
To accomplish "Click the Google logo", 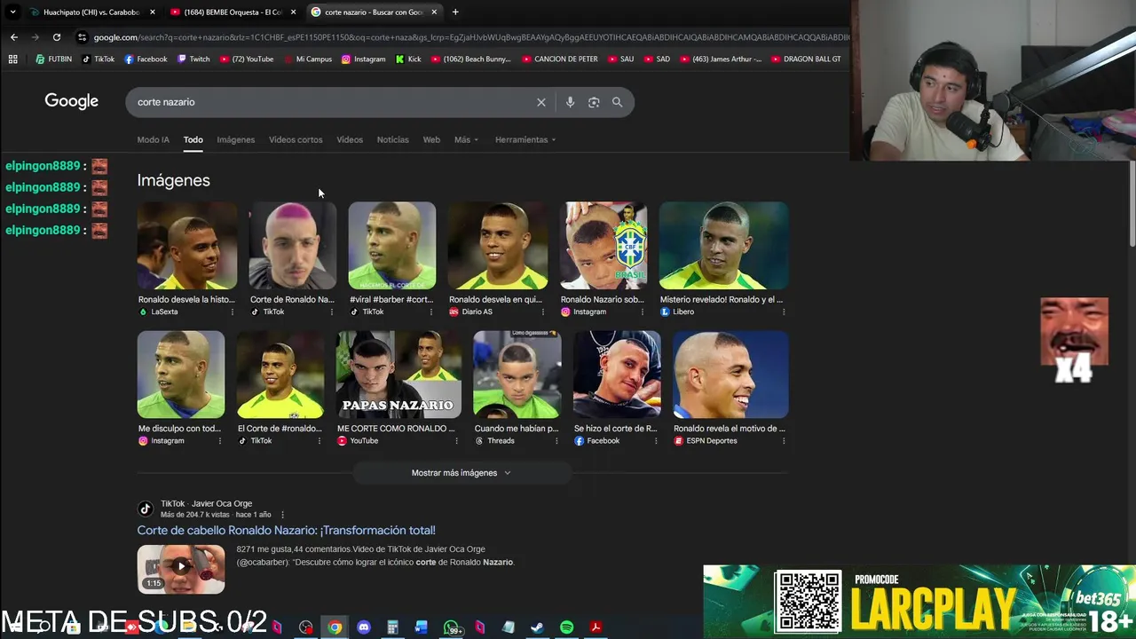I will 72,101.
